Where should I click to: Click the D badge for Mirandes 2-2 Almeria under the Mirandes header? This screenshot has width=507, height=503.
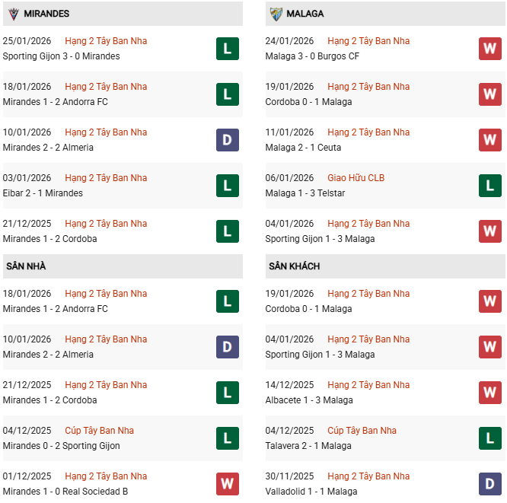227,140
